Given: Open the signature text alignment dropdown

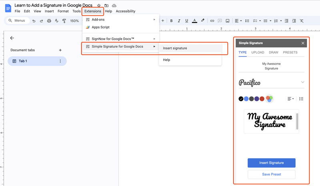Looking at the screenshot, I should pyautogui.click(x=290, y=99).
